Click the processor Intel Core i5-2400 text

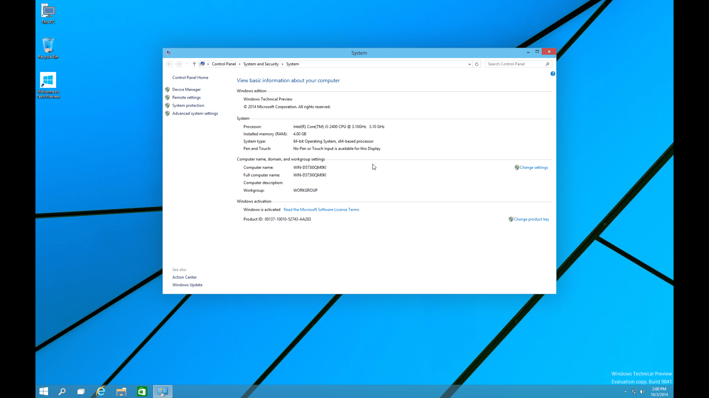pos(339,127)
